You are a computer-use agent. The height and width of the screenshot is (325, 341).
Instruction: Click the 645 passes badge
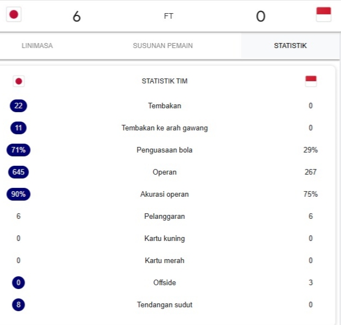pyautogui.click(x=18, y=172)
